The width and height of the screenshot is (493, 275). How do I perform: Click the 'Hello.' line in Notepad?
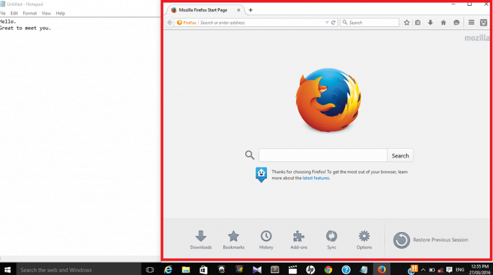(x=8, y=21)
